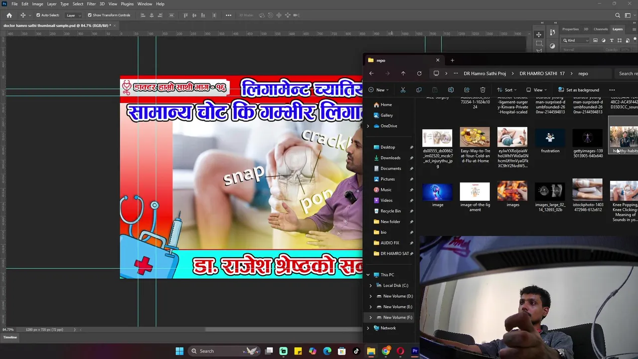Image resolution: width=638 pixels, height=359 pixels.
Task: Launch Microsoft Edge from taskbar
Action: tap(327, 351)
